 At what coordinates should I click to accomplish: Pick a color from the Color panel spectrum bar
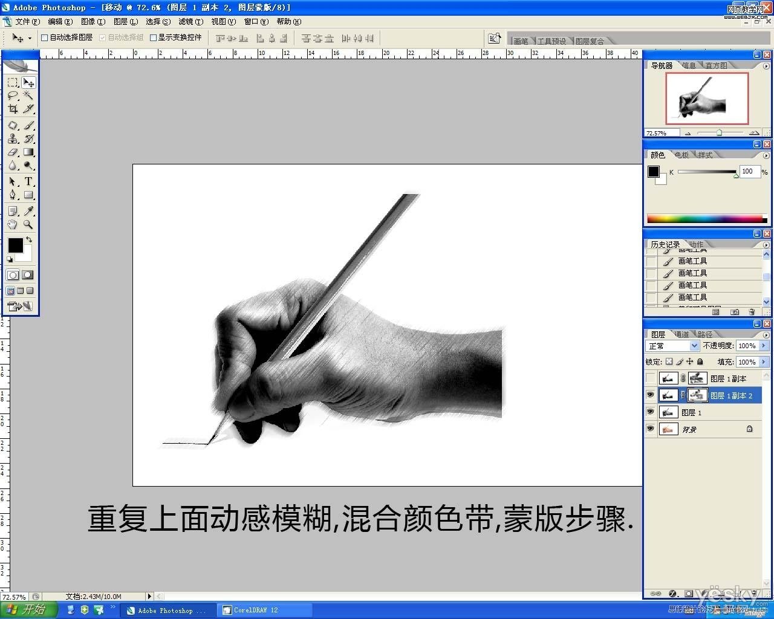[x=706, y=218]
